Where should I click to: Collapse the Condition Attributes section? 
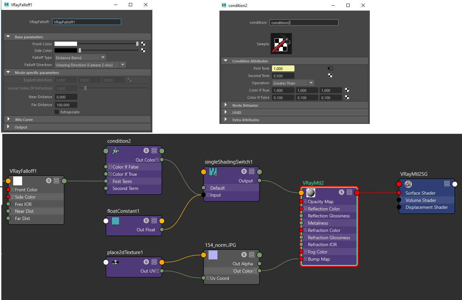pyautogui.click(x=226, y=61)
